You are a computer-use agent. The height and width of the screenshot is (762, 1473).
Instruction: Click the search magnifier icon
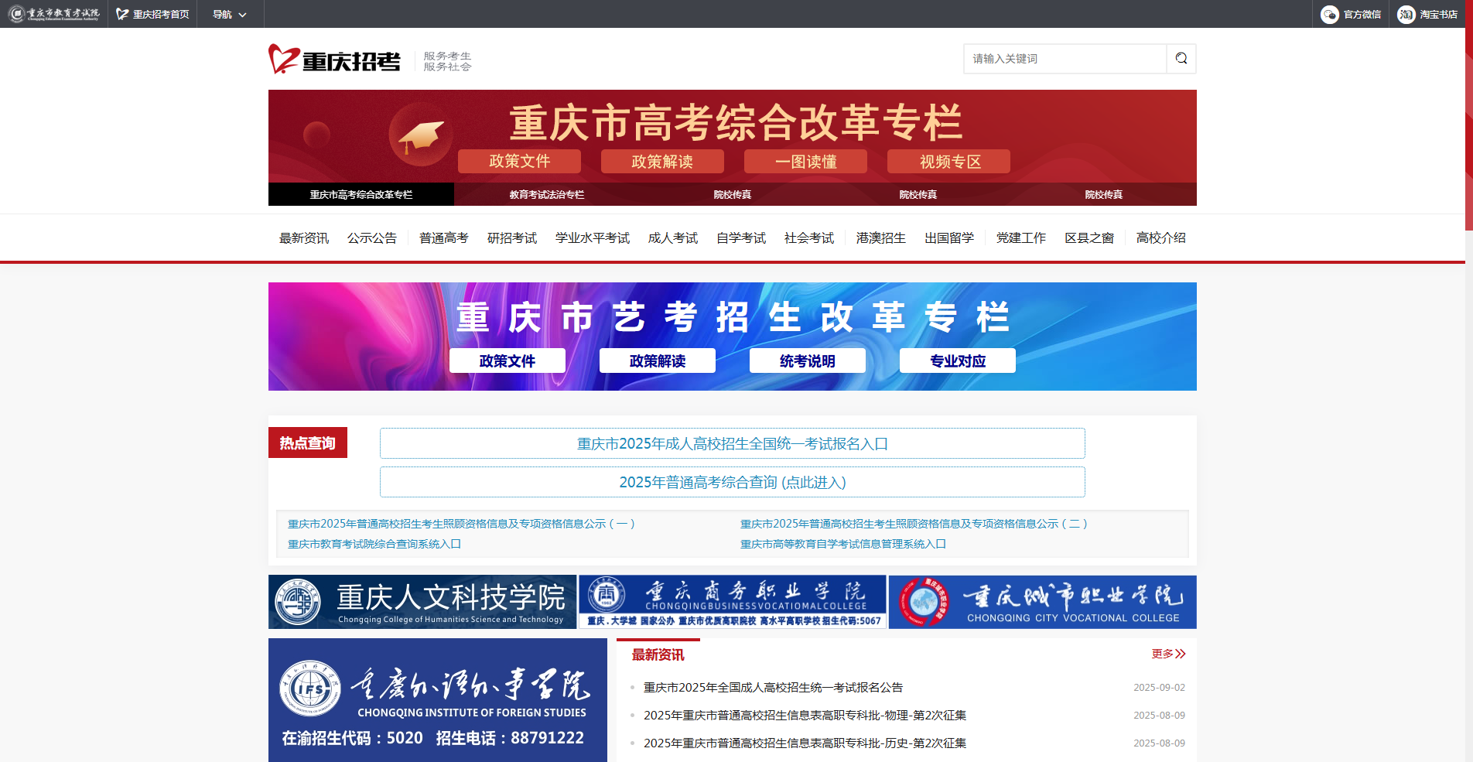point(1181,59)
